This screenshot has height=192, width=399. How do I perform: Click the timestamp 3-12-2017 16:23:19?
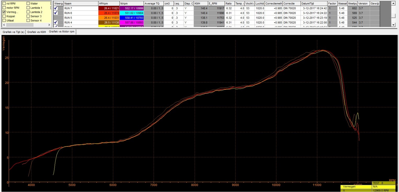click(x=315, y=18)
